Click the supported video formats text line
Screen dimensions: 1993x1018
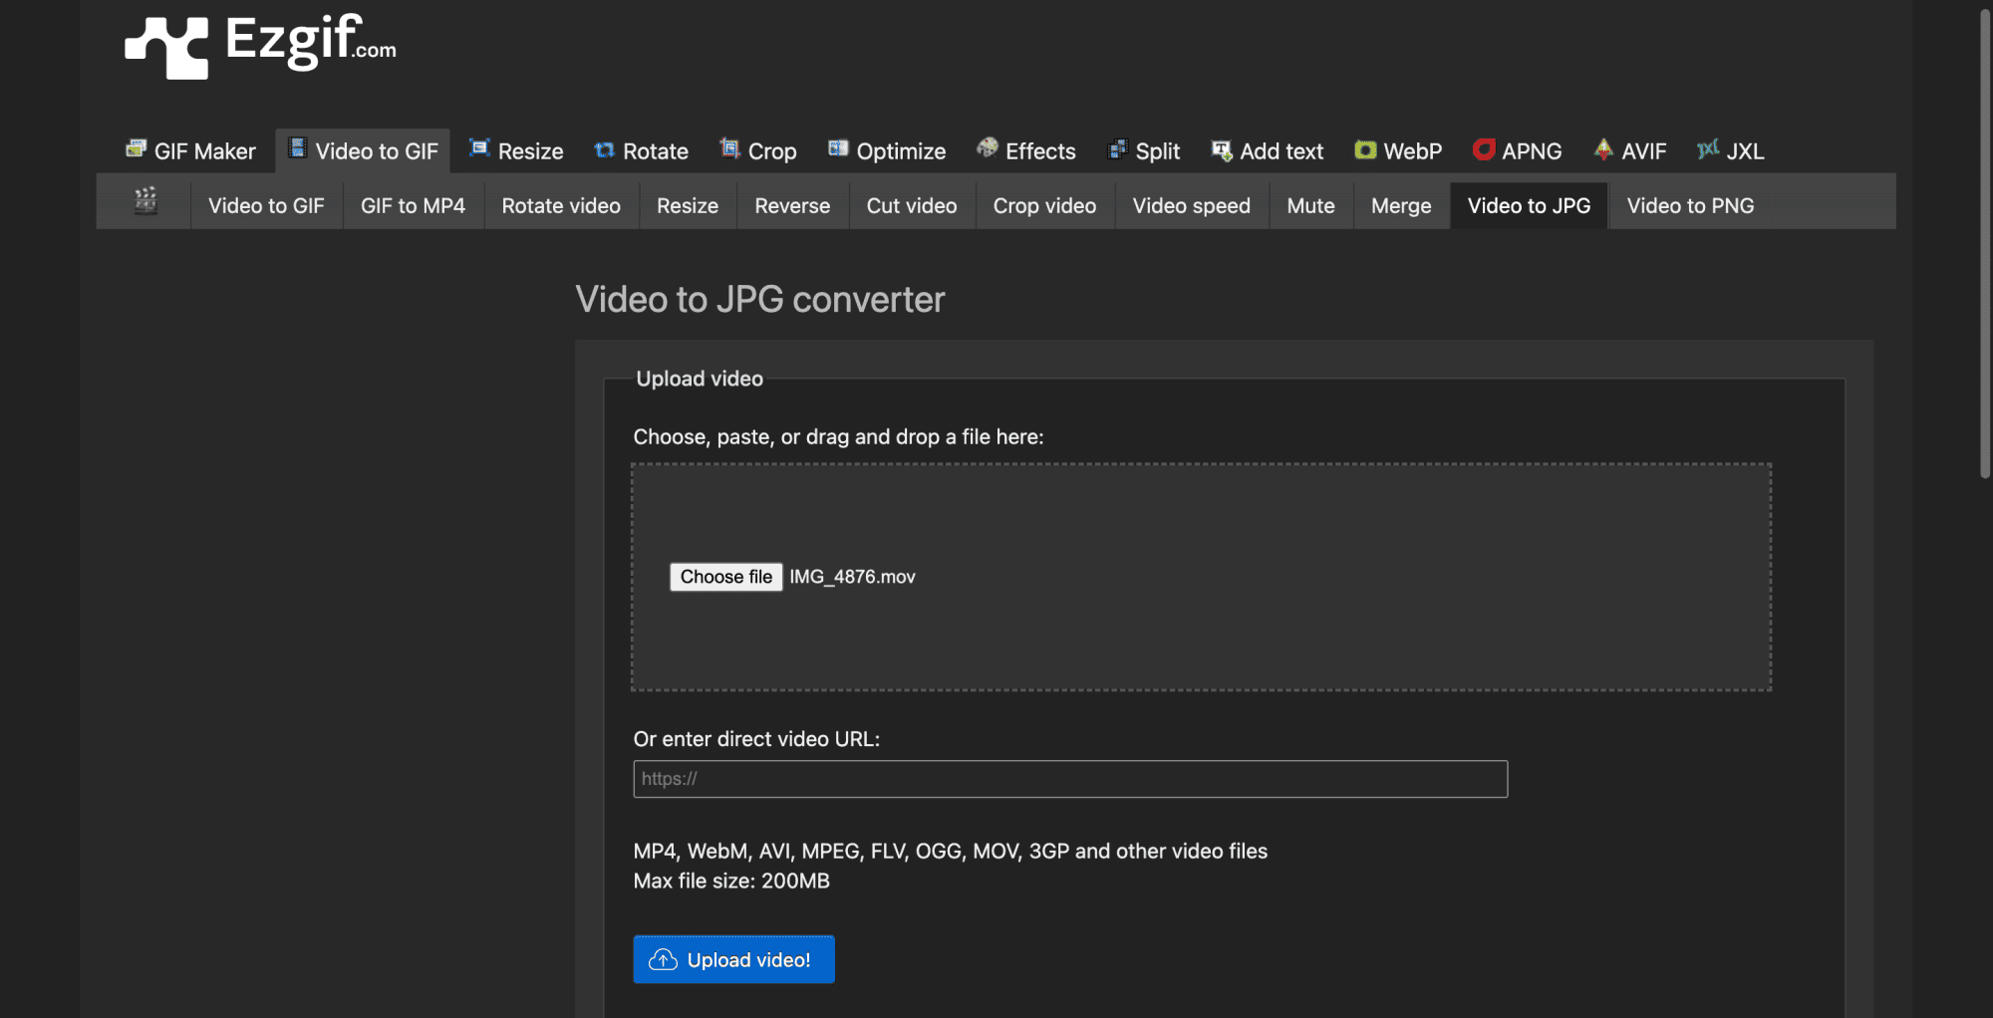951,852
